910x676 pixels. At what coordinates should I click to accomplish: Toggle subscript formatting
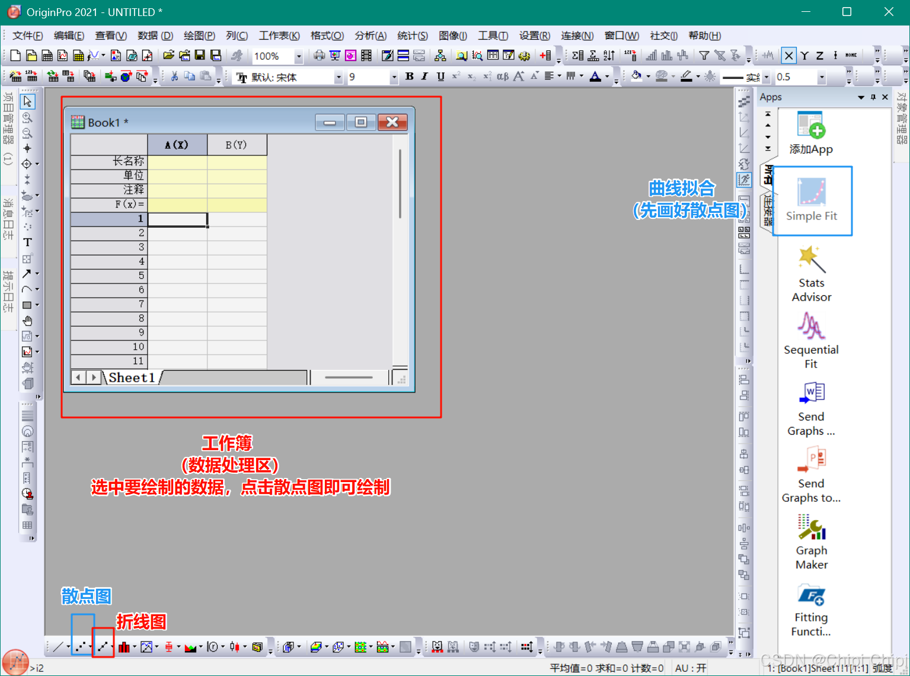pyautogui.click(x=471, y=76)
